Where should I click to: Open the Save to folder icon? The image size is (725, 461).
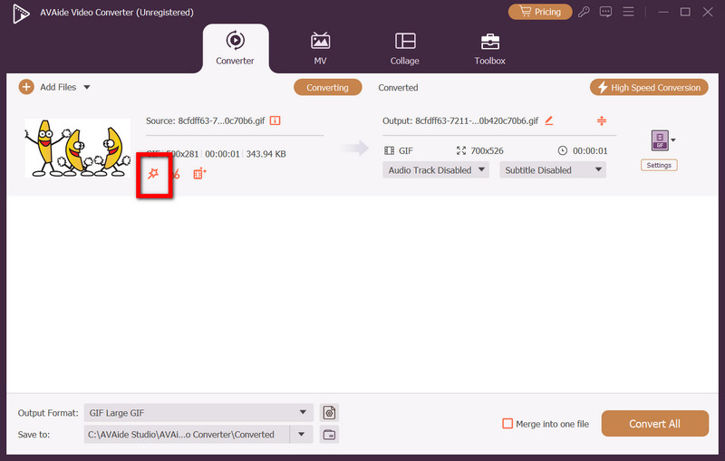pyautogui.click(x=329, y=435)
